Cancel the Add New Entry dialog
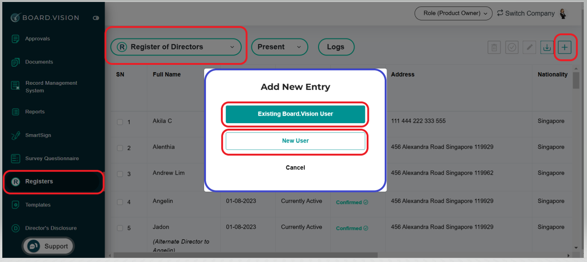This screenshot has height=262, width=587. [x=295, y=168]
